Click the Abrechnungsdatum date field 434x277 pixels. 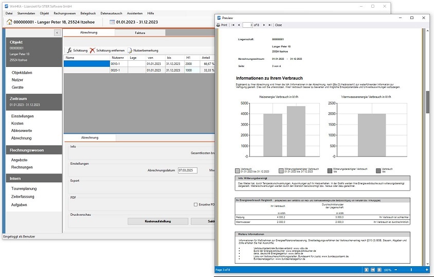pyautogui.click(x=188, y=170)
